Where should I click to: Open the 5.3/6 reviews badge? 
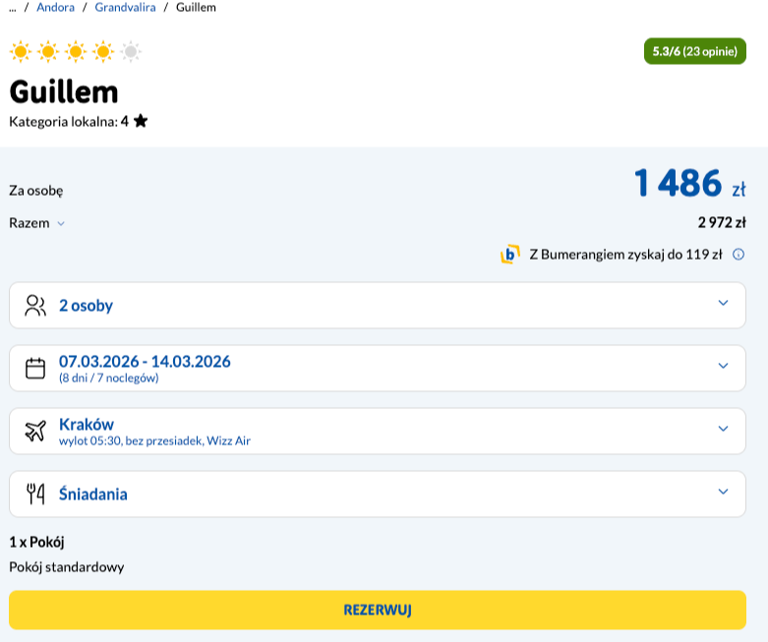click(694, 51)
